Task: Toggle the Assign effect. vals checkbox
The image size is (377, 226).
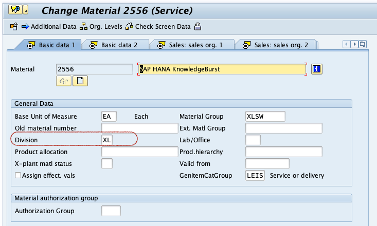Action: [x=18, y=175]
